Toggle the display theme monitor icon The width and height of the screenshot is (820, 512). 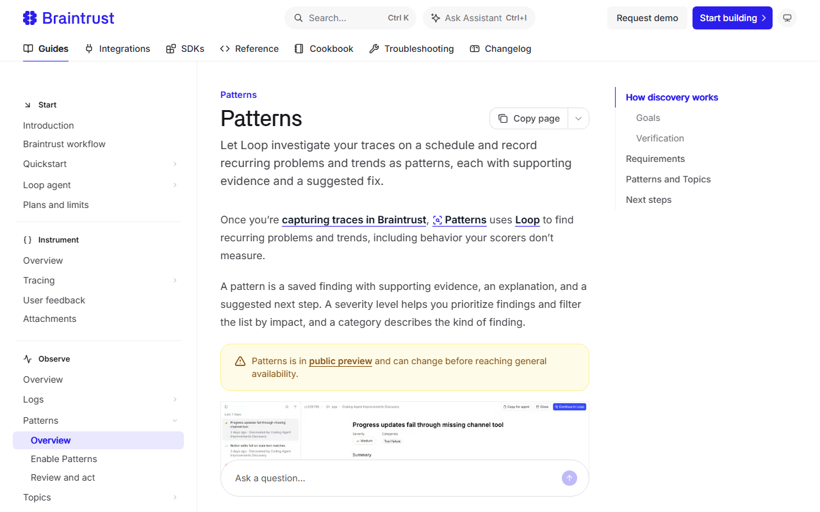(x=787, y=18)
